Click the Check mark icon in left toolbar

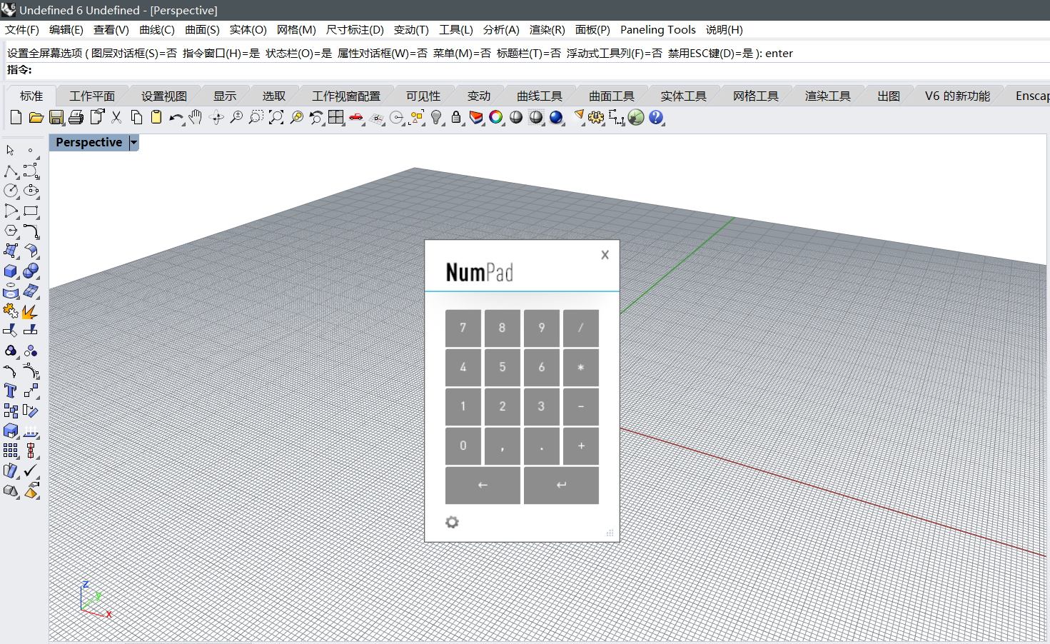[31, 471]
